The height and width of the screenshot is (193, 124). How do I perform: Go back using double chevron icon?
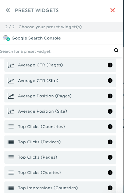pyautogui.click(x=8, y=10)
